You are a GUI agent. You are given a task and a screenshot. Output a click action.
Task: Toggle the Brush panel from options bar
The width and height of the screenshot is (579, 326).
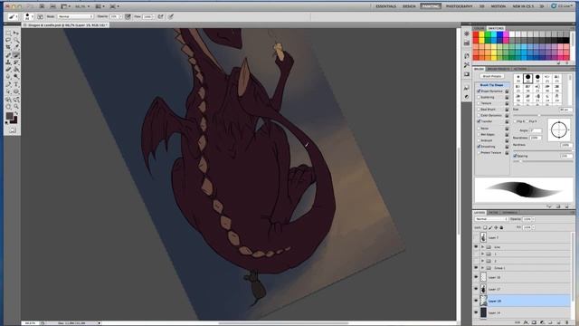coord(40,16)
